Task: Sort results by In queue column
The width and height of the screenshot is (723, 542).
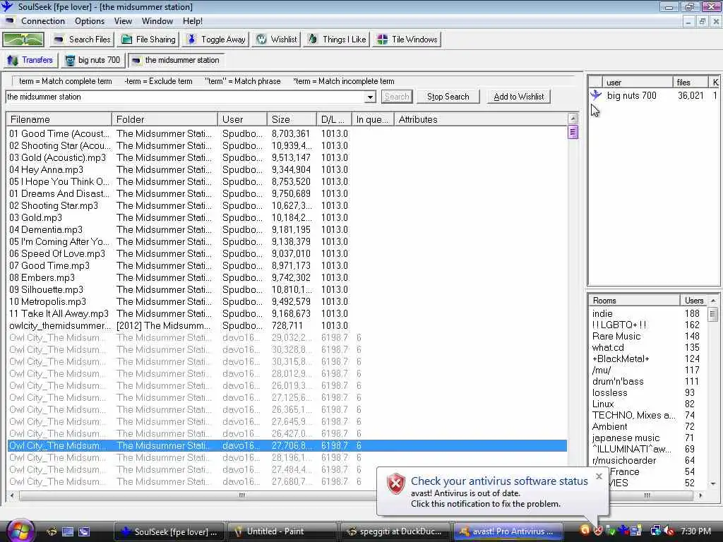Action: (373, 119)
